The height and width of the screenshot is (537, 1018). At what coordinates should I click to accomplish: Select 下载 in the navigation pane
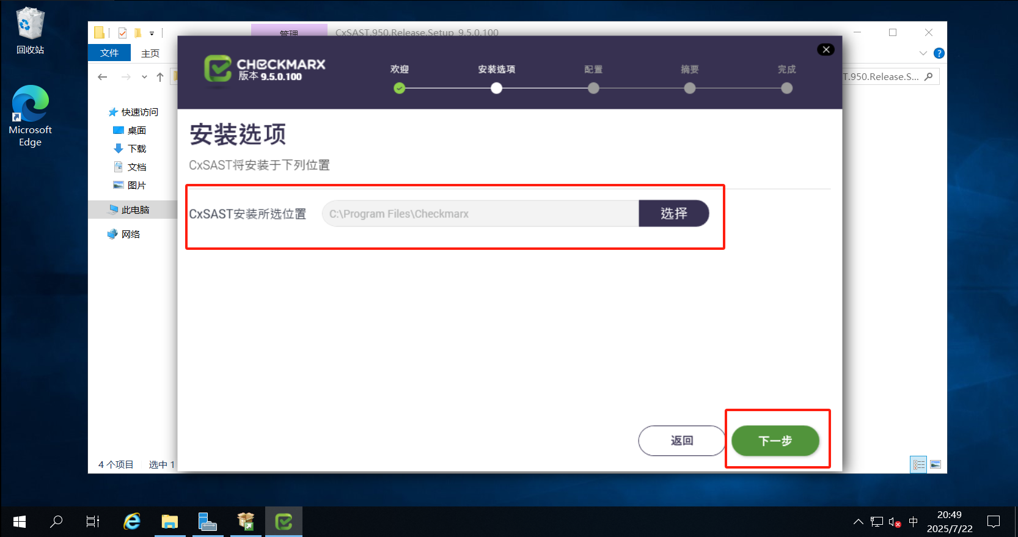(130, 148)
